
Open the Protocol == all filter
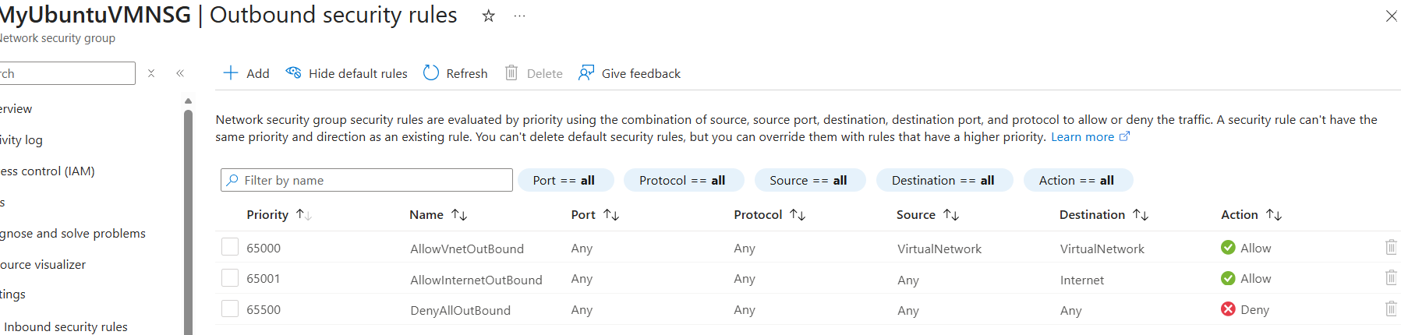click(x=682, y=180)
